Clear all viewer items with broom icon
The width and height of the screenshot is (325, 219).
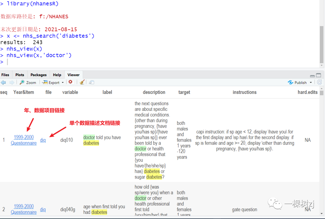(82, 82)
